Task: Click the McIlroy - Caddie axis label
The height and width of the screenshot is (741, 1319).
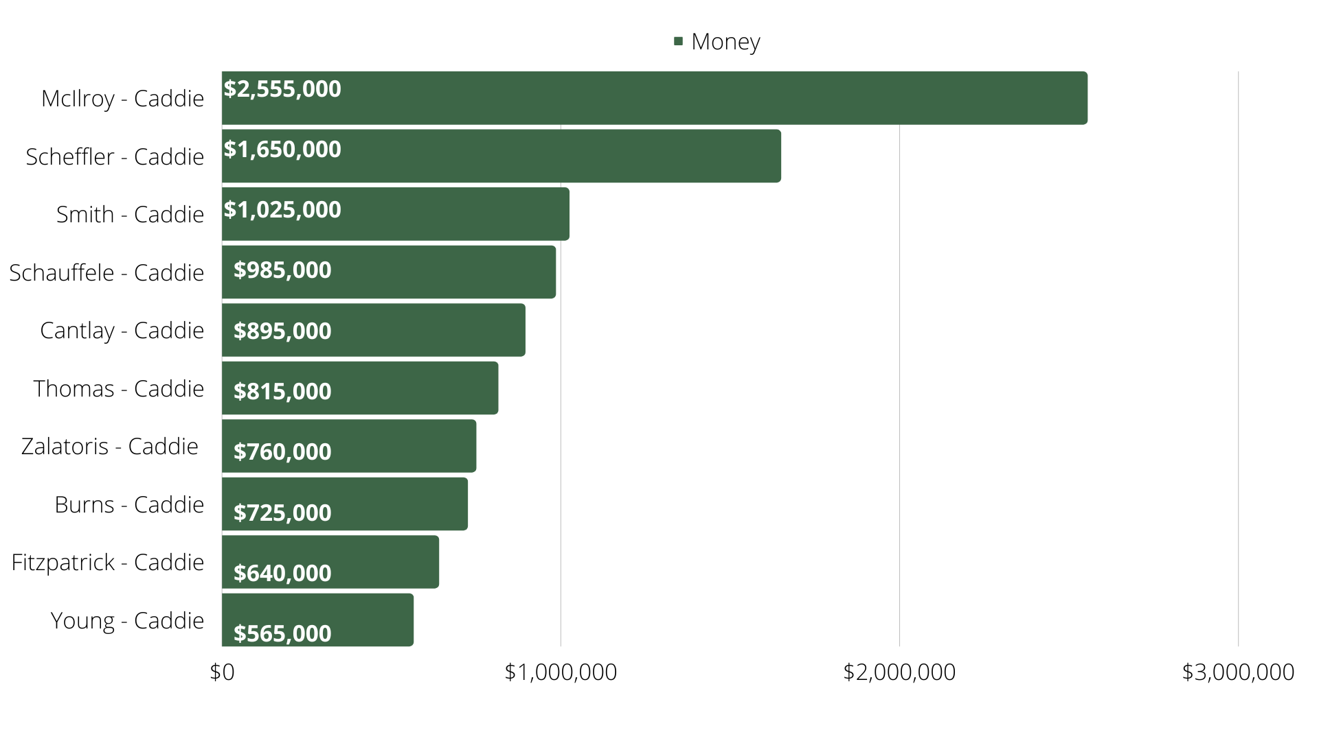Action: [122, 99]
